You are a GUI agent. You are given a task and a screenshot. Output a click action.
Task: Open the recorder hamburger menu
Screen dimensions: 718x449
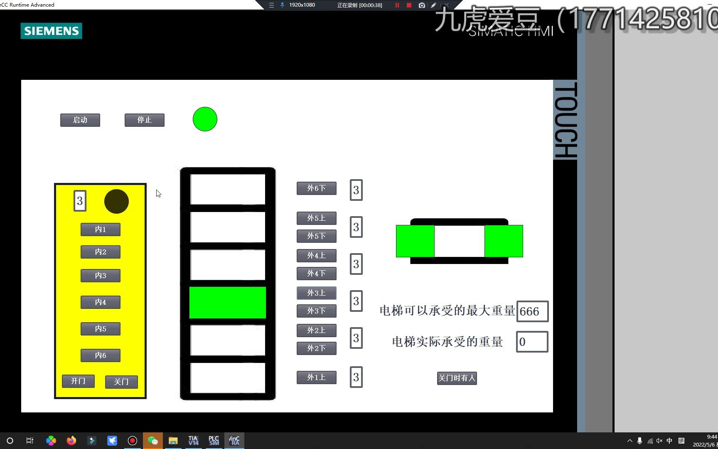(x=271, y=5)
